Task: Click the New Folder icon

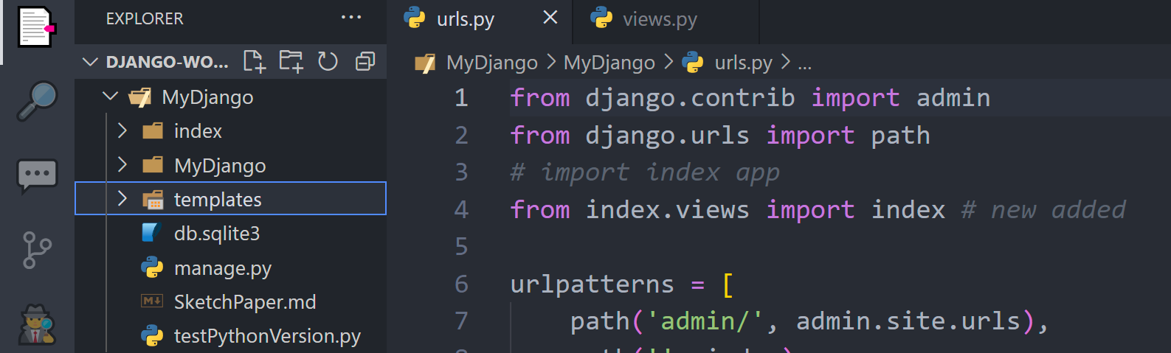Action: 291,62
